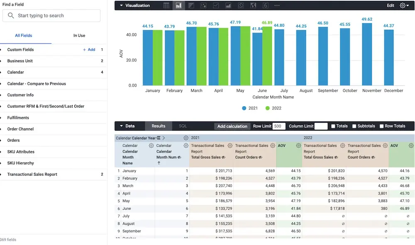Open the gear icon on the AOV column
Image resolution: width=415 pixels, height=245 pixels.
(x=298, y=146)
